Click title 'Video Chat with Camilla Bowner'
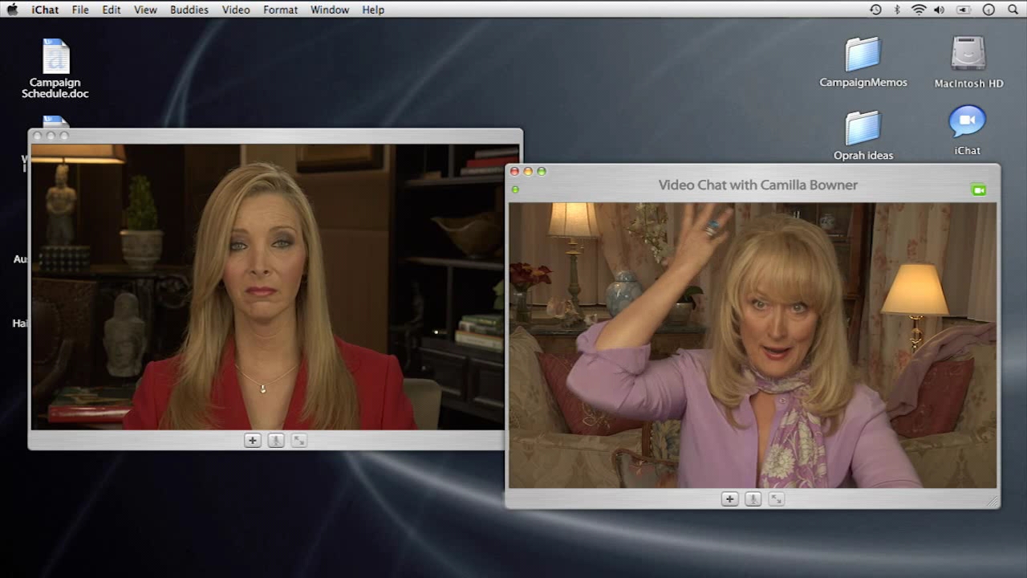Viewport: 1027px width, 578px height. coord(758,185)
